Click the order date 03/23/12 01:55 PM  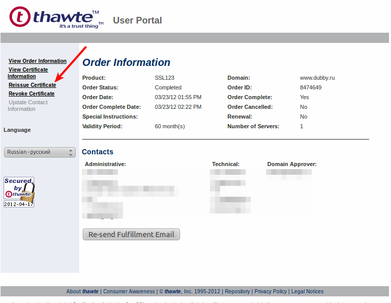pyautogui.click(x=178, y=97)
